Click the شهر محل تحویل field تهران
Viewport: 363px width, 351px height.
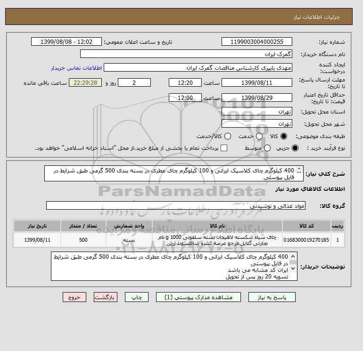257,123
